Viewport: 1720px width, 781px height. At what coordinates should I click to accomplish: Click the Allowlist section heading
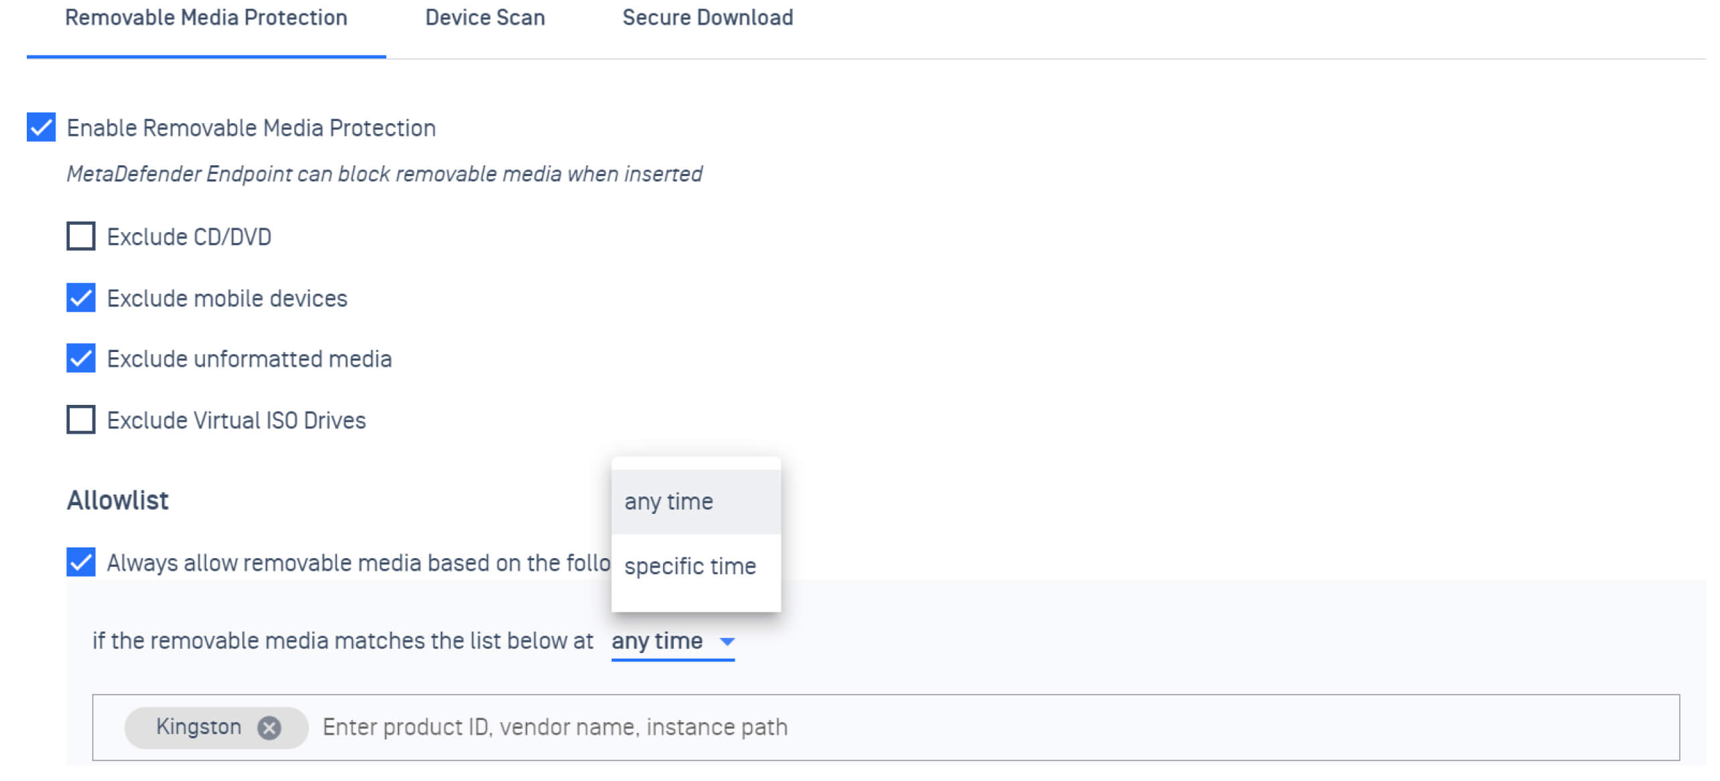(118, 501)
